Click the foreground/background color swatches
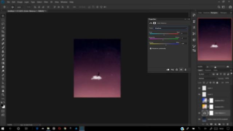233x131 pixels. 3,106
